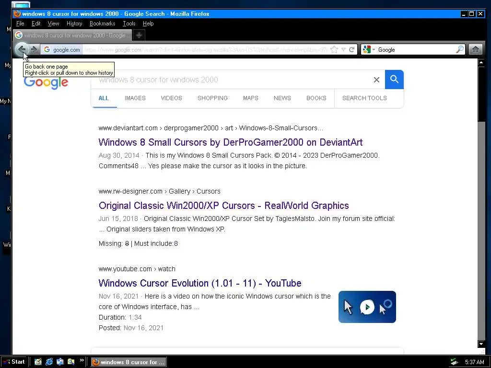
Task: Switch to the BOOKS results tab
Action: [316, 98]
